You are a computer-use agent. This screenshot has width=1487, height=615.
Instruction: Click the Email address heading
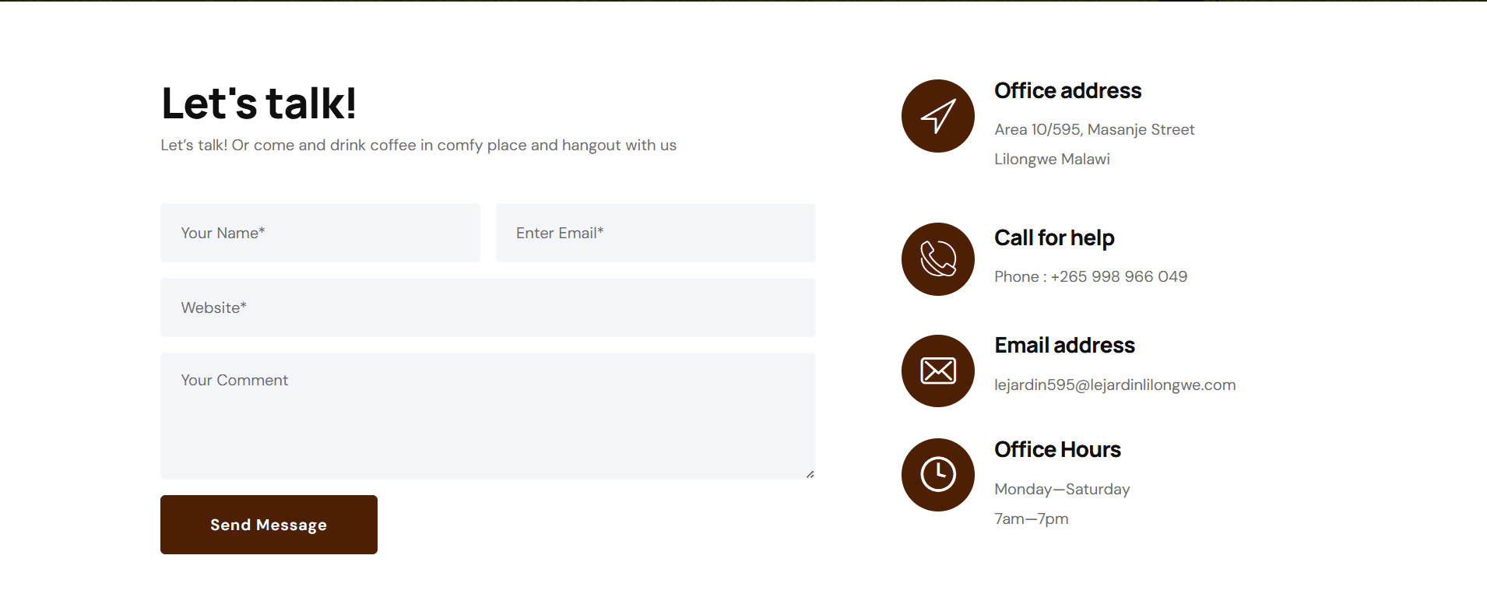[x=1064, y=346]
